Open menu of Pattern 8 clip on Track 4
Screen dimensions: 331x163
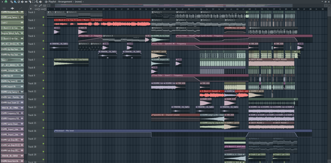pos(104,36)
